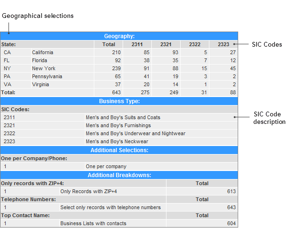The image size is (299, 228).
Task: Click the 2321 SIC code column header
Action: coord(166,44)
